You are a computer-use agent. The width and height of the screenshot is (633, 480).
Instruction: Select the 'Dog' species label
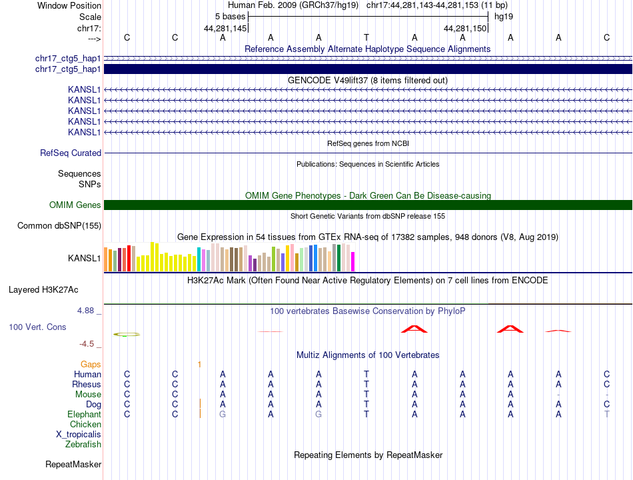(94, 404)
